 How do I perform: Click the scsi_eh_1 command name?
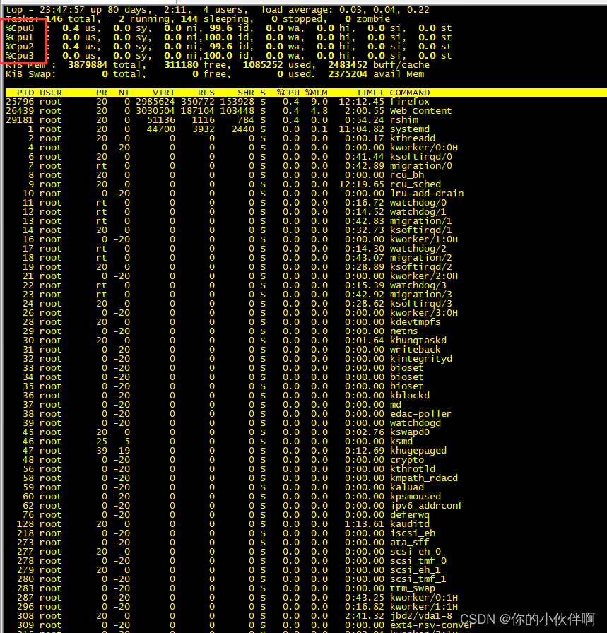pyautogui.click(x=416, y=570)
